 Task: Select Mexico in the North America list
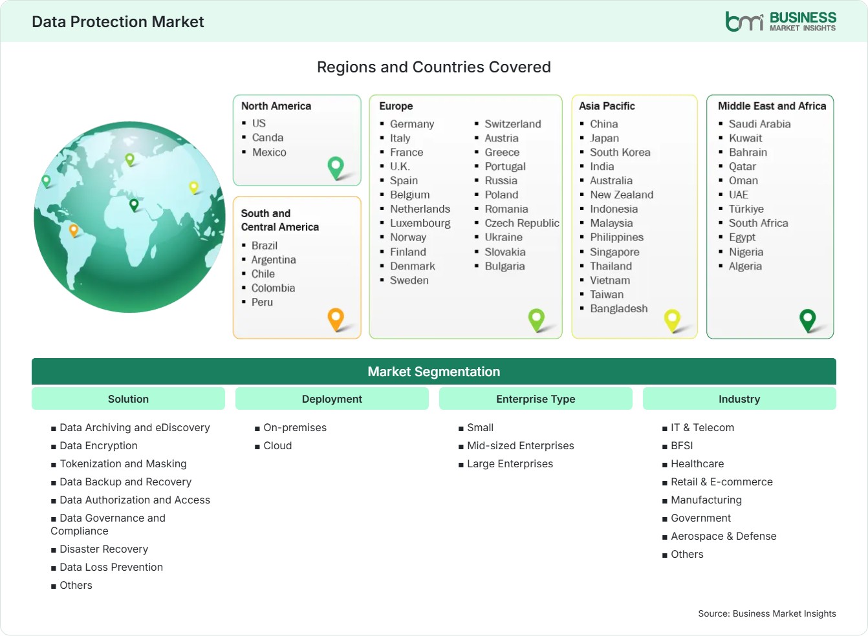pos(269,152)
